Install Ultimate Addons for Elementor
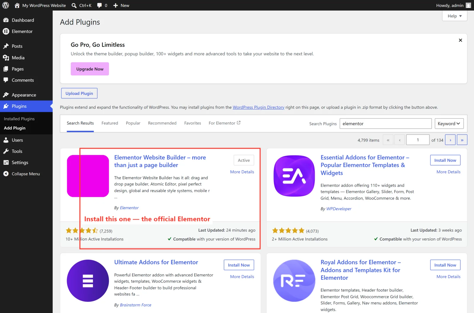The image size is (474, 313). (239, 265)
